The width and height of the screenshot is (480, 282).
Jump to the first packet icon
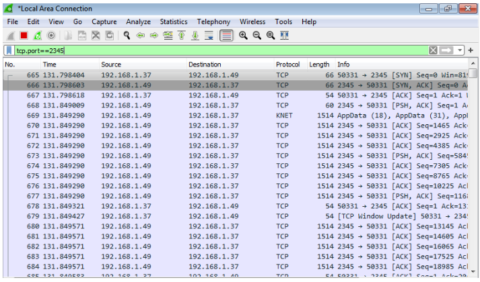(182, 36)
